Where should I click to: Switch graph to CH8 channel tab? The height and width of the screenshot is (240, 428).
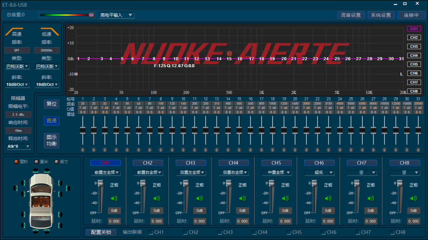tap(414, 91)
